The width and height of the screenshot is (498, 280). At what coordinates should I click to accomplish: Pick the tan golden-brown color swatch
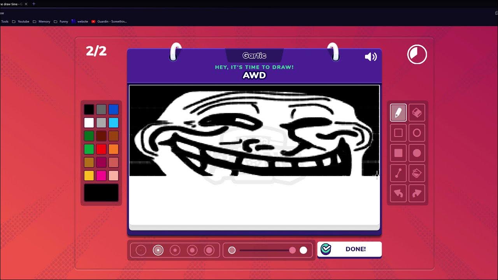click(x=89, y=163)
